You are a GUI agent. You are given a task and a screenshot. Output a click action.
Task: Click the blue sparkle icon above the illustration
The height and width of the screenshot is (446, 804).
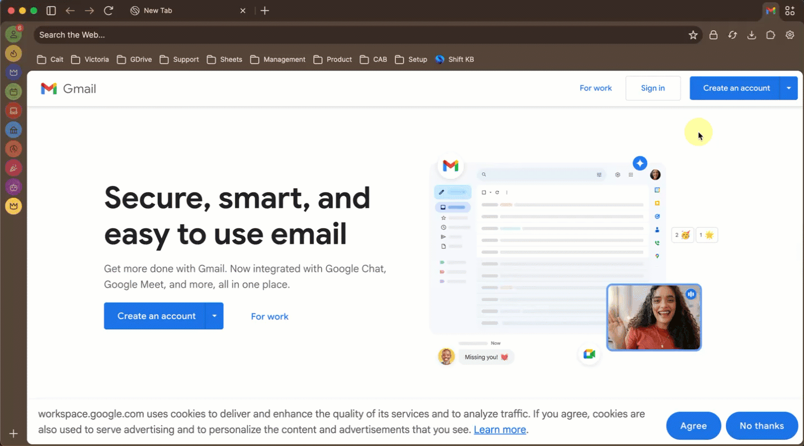coord(640,163)
